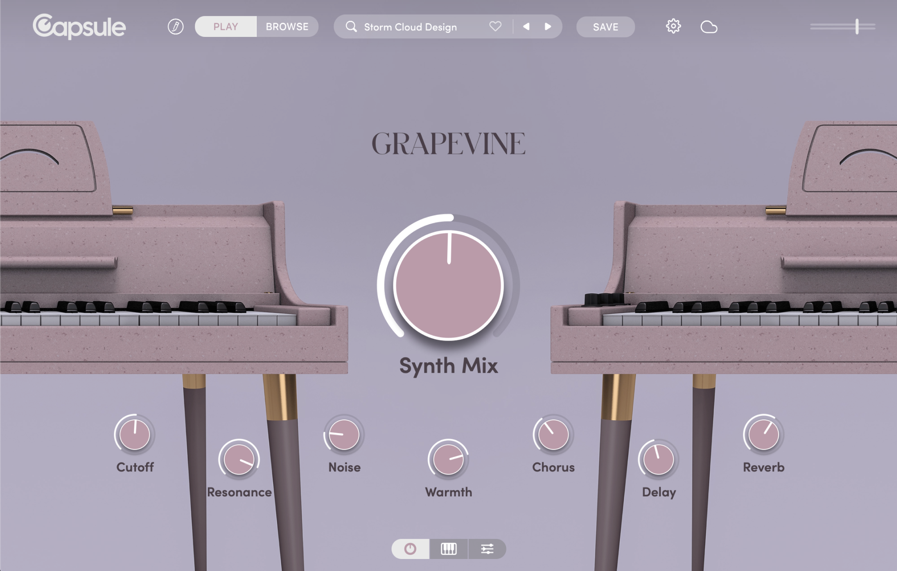Toggle the power icon at the bottom bar
The width and height of the screenshot is (897, 571).
coord(410,549)
